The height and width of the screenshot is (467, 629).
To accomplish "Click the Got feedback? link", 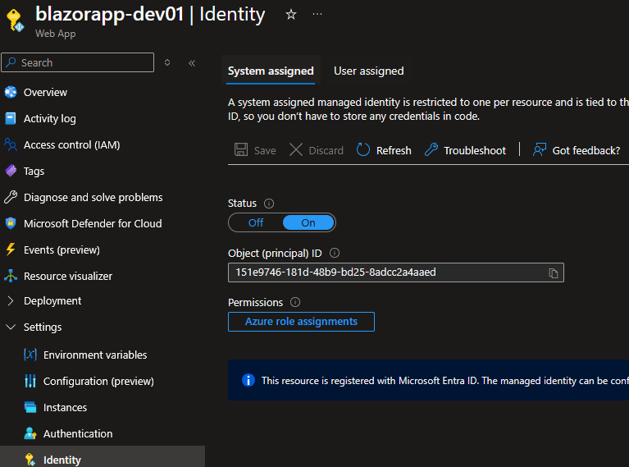I will tap(586, 150).
